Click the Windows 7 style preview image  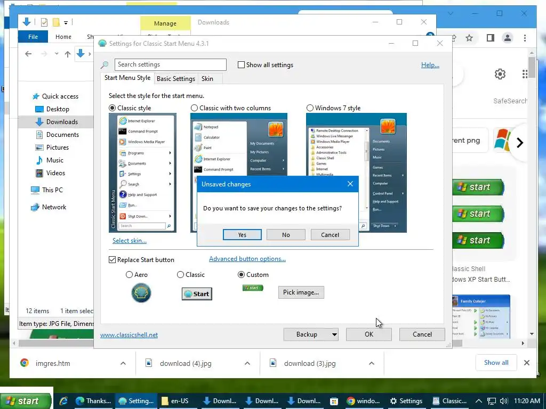tap(356, 173)
